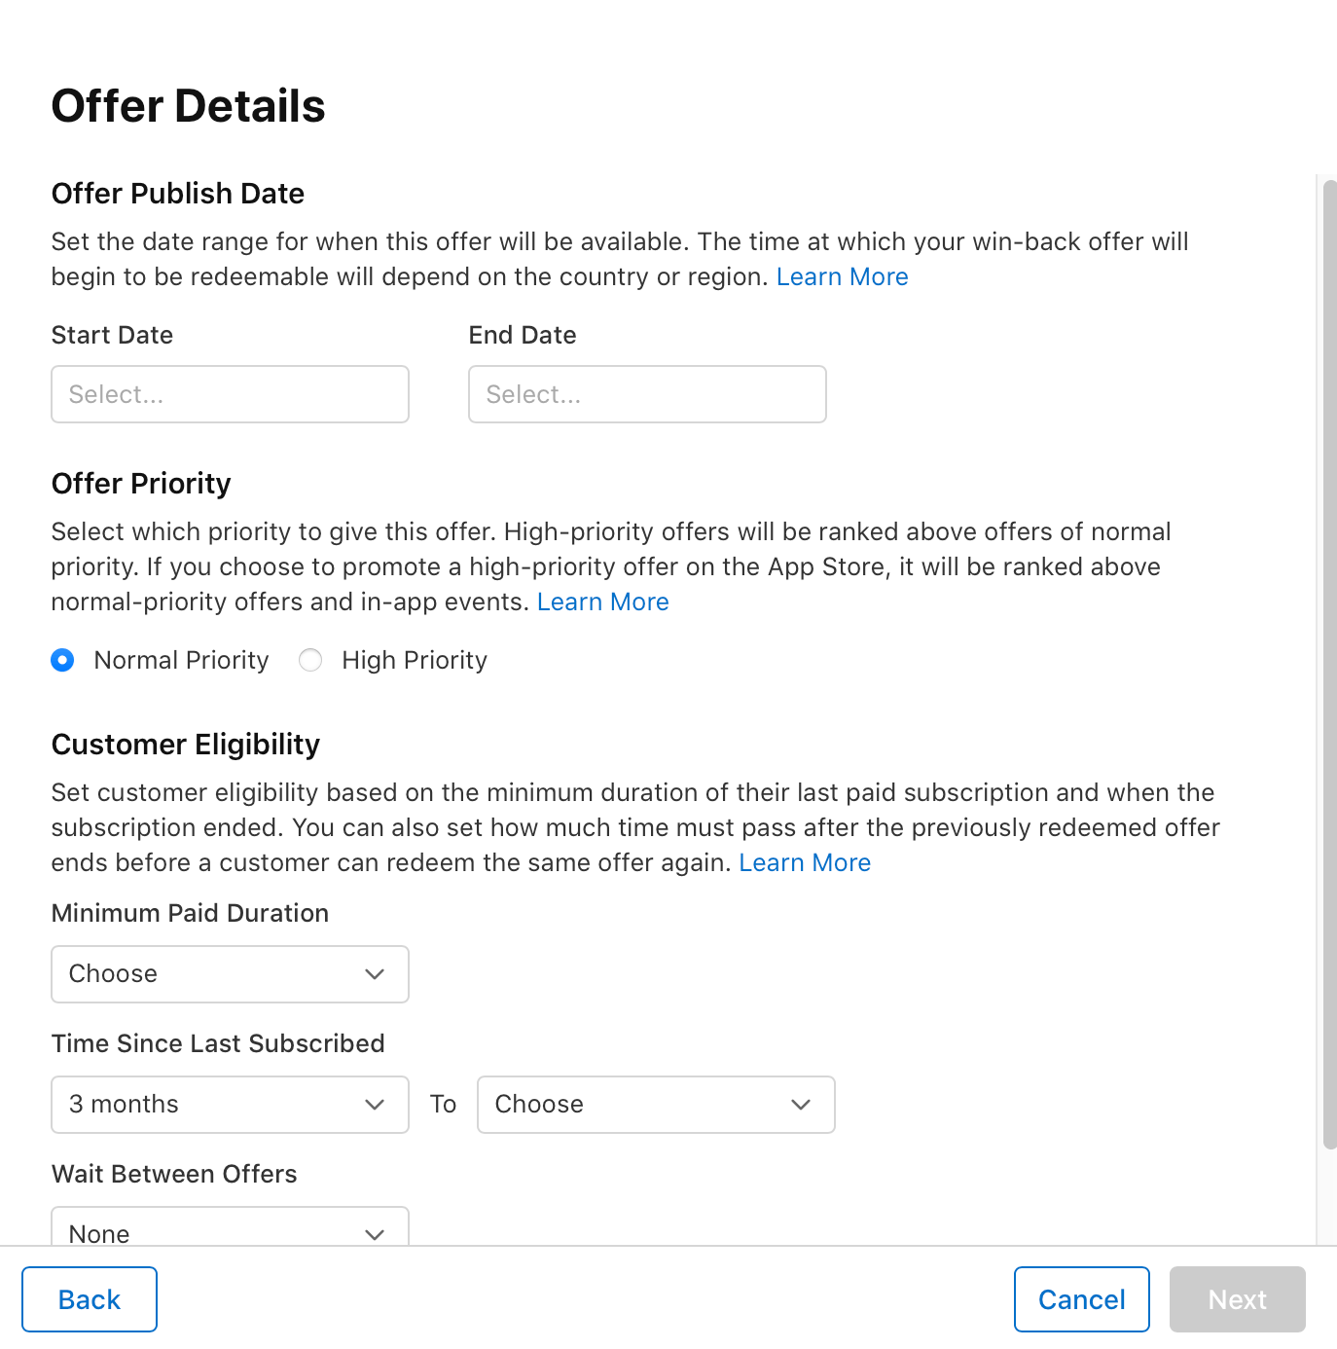Expand the chevron on Minimum Paid Duration selector
Image resolution: width=1337 pixels, height=1349 pixels.
375,973
